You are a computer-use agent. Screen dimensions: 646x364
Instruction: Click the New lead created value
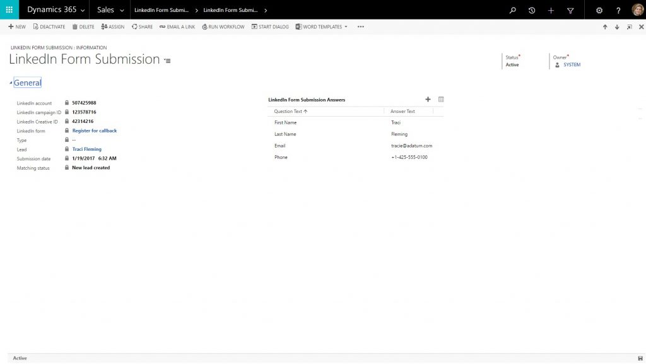click(x=91, y=168)
